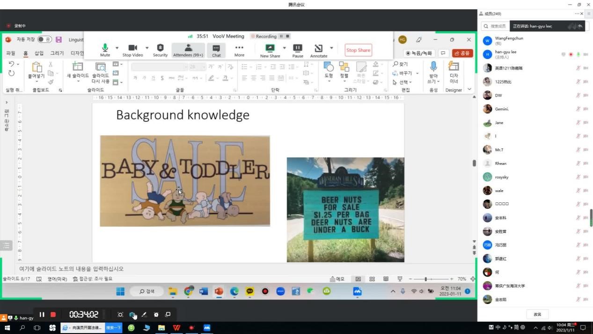593x334 pixels.
Task: Open the File (파일) menu tab
Action: (10, 53)
